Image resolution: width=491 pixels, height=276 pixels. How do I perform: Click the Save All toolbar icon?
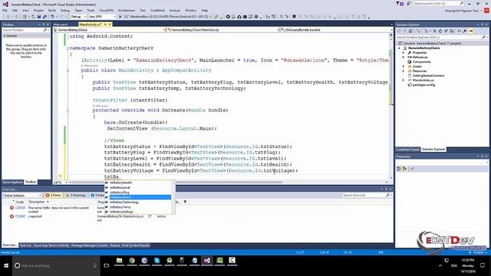44,17
